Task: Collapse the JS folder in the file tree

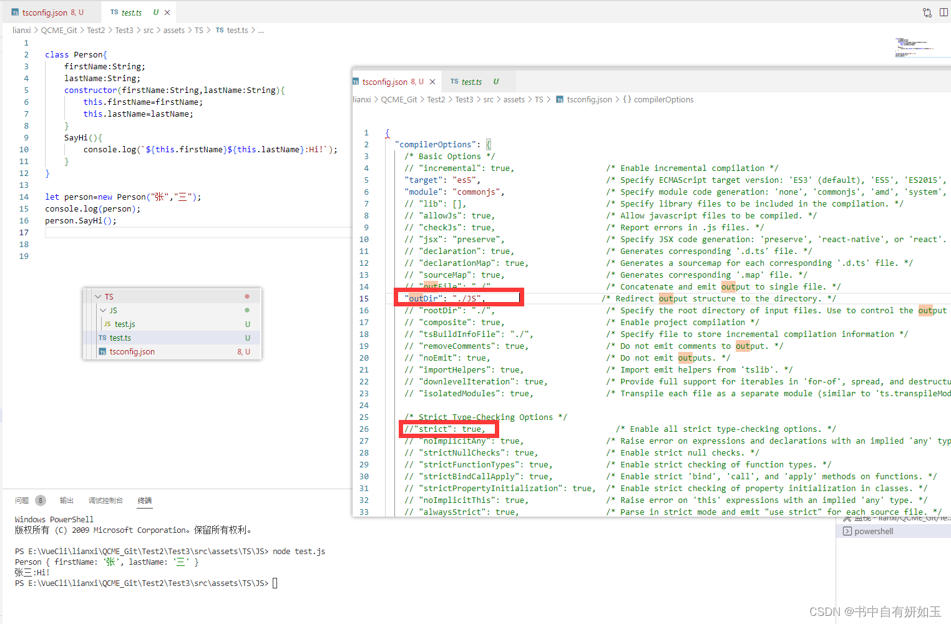Action: 103,310
